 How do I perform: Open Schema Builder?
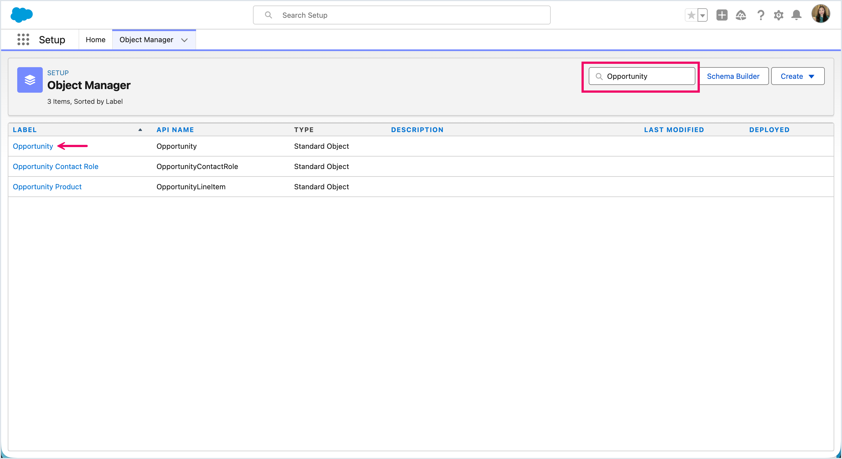coord(733,76)
